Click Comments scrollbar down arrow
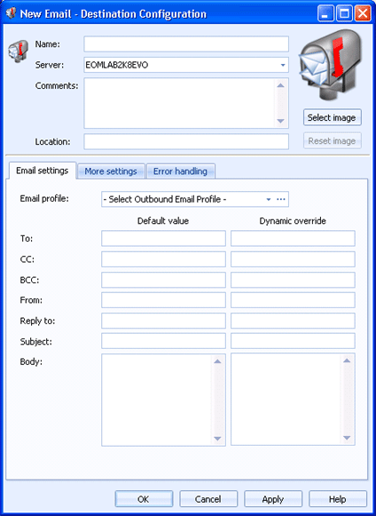Image resolution: width=376 pixels, height=516 pixels. coord(280,121)
